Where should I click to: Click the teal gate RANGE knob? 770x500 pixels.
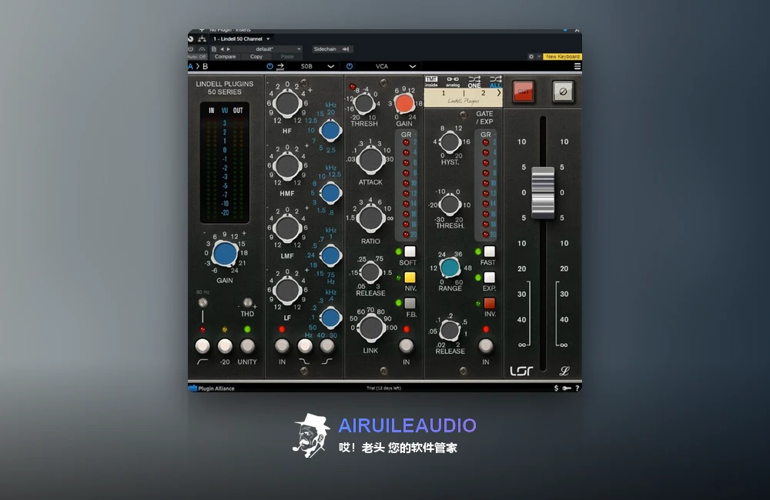tap(450, 268)
